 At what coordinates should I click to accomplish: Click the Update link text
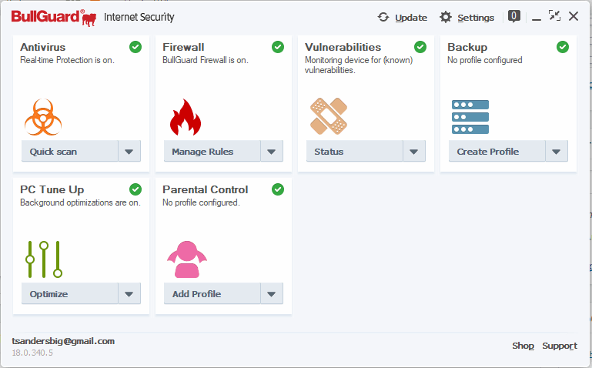pyautogui.click(x=411, y=18)
